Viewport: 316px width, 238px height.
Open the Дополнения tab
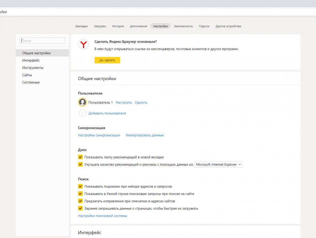coord(139,26)
